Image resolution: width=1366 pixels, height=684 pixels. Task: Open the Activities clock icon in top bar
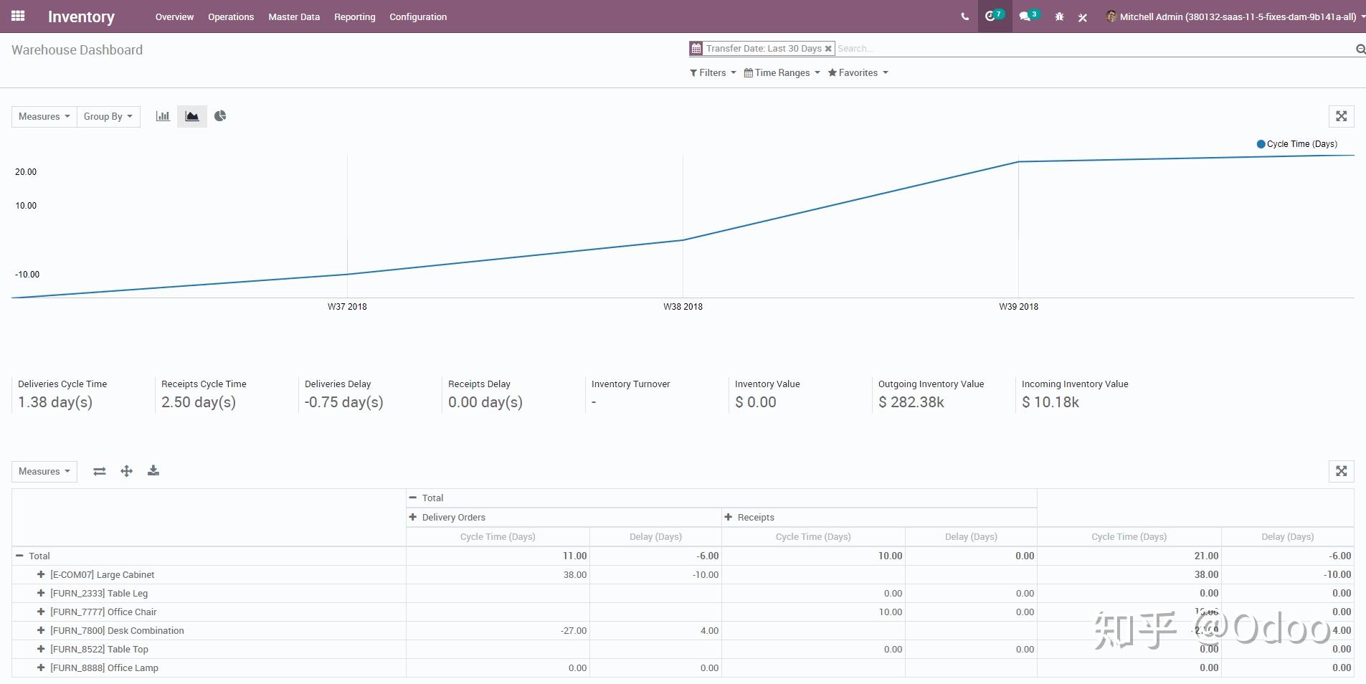tap(994, 16)
